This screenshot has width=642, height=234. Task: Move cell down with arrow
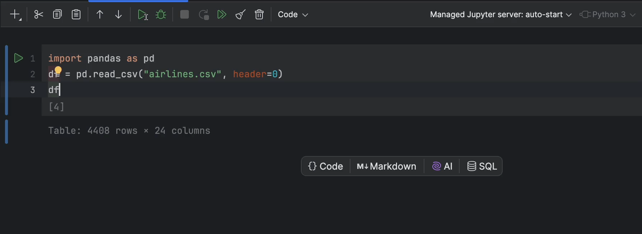[118, 15]
